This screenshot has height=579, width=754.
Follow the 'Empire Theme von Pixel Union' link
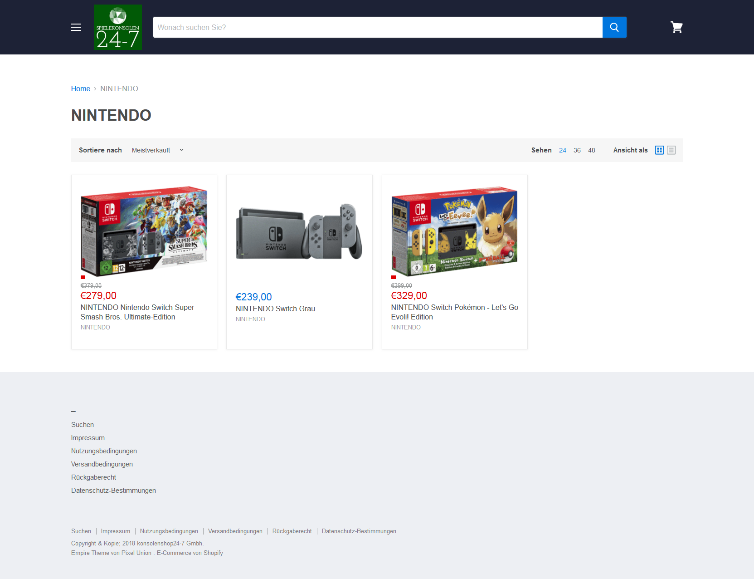coord(111,553)
